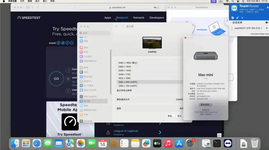269x150 pixels.
Task: Click the System Settings sidebar scrollbar
Action: 111,72
